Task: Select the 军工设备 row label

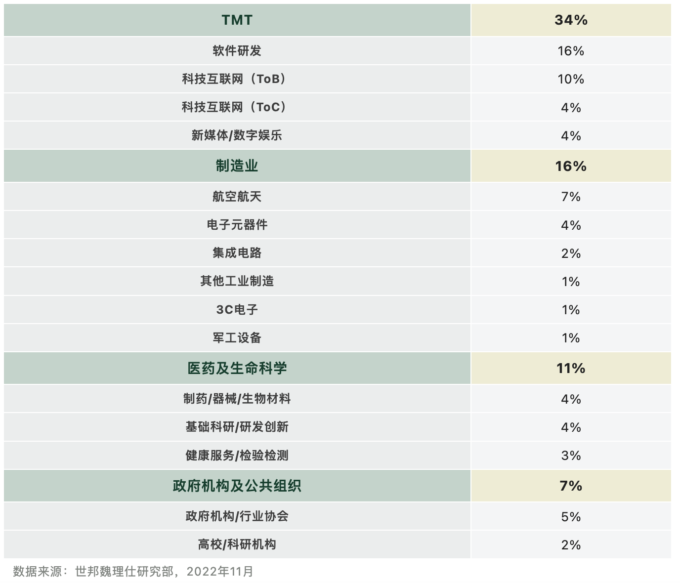Action: coord(237,338)
